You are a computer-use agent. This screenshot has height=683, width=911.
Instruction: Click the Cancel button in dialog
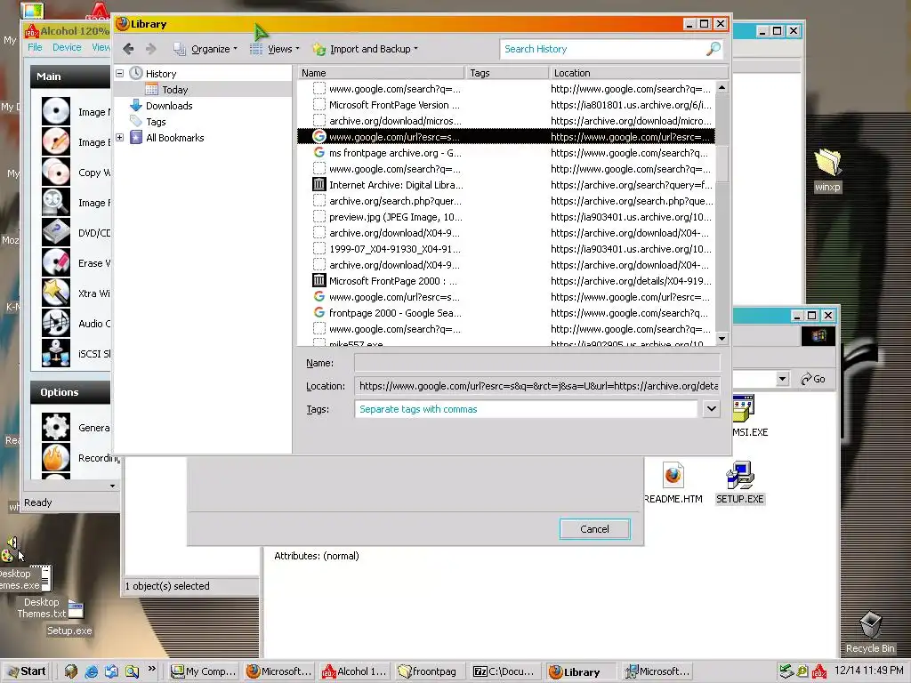594,529
